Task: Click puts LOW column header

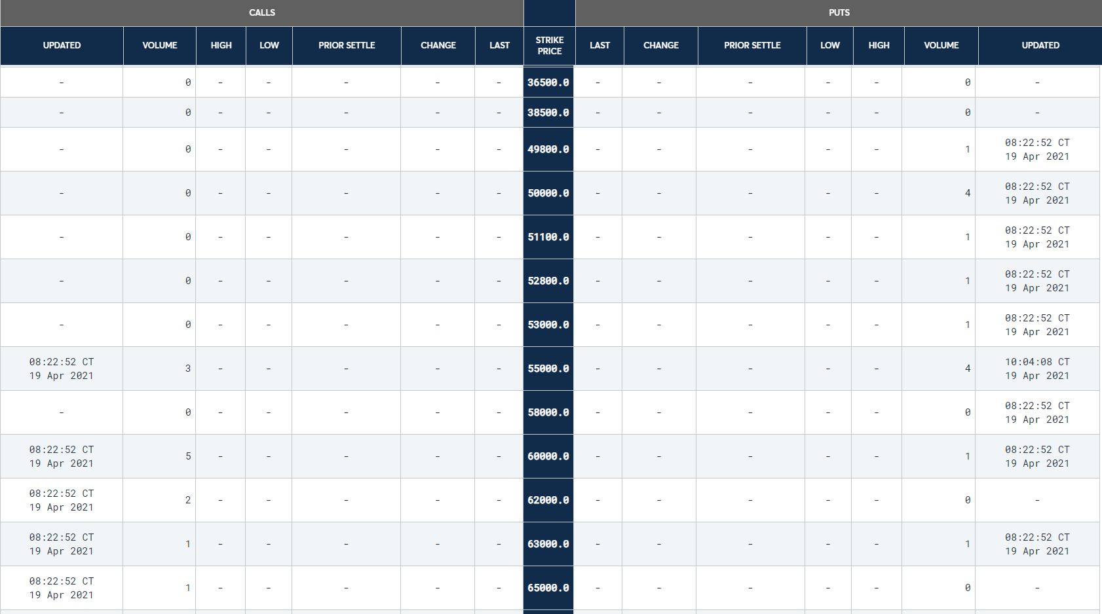Action: [830, 45]
